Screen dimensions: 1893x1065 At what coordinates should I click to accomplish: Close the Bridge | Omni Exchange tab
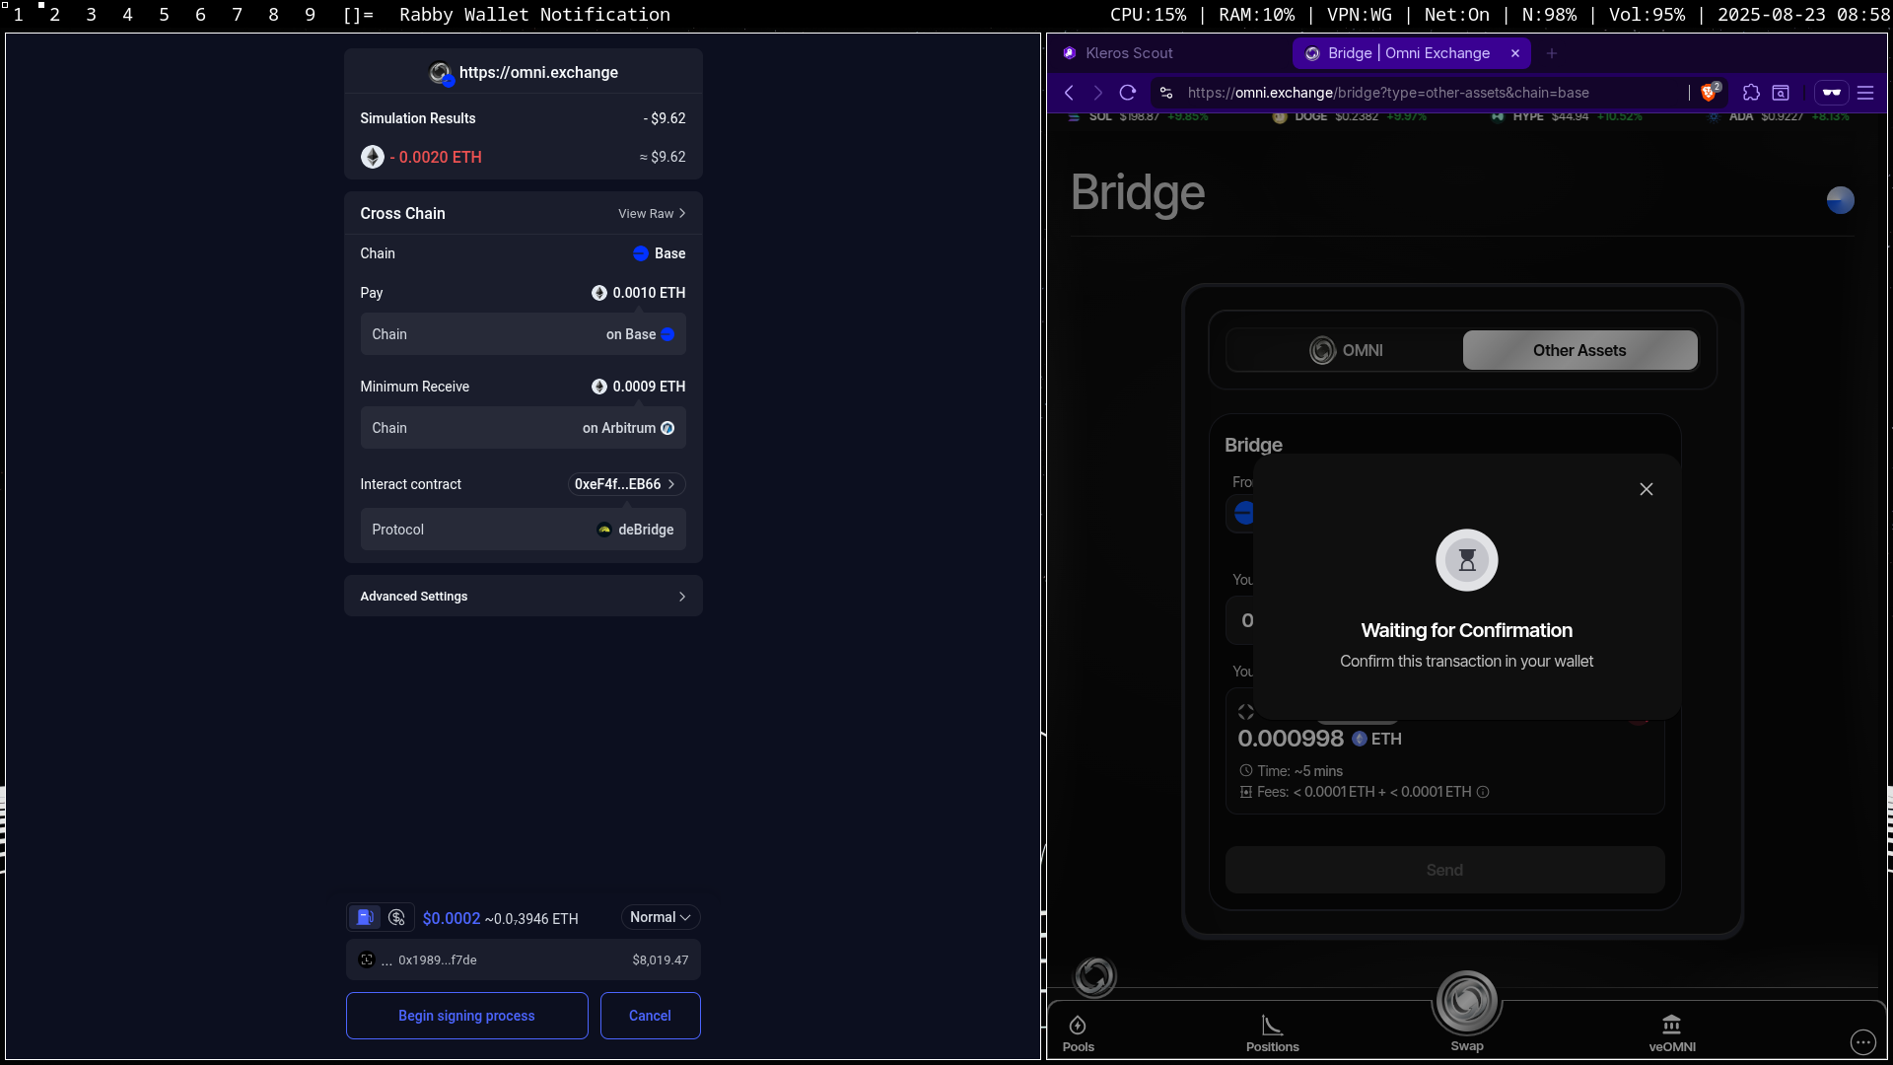click(x=1515, y=53)
